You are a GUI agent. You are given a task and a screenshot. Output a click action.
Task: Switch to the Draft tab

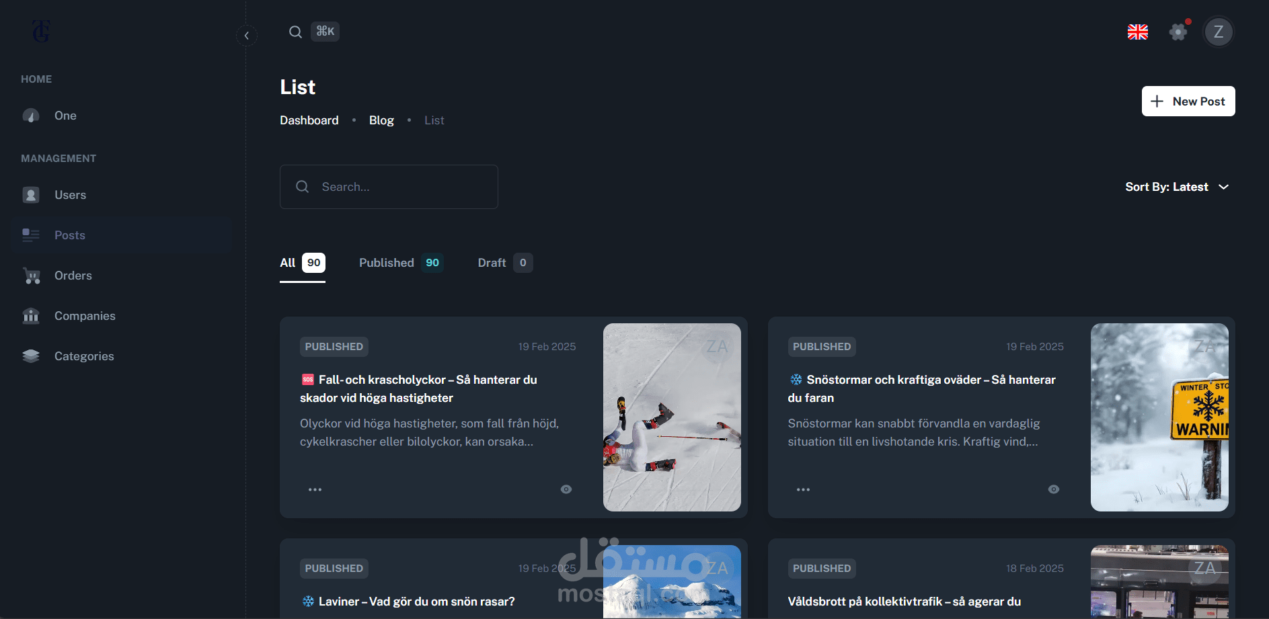[x=505, y=263]
